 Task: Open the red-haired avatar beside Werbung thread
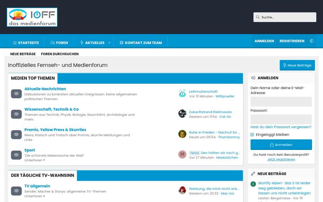[182, 190]
